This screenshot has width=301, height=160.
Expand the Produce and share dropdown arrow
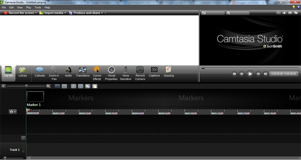coord(102,13)
